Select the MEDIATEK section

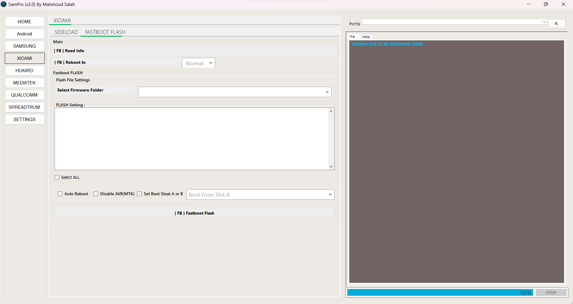pyautogui.click(x=24, y=83)
